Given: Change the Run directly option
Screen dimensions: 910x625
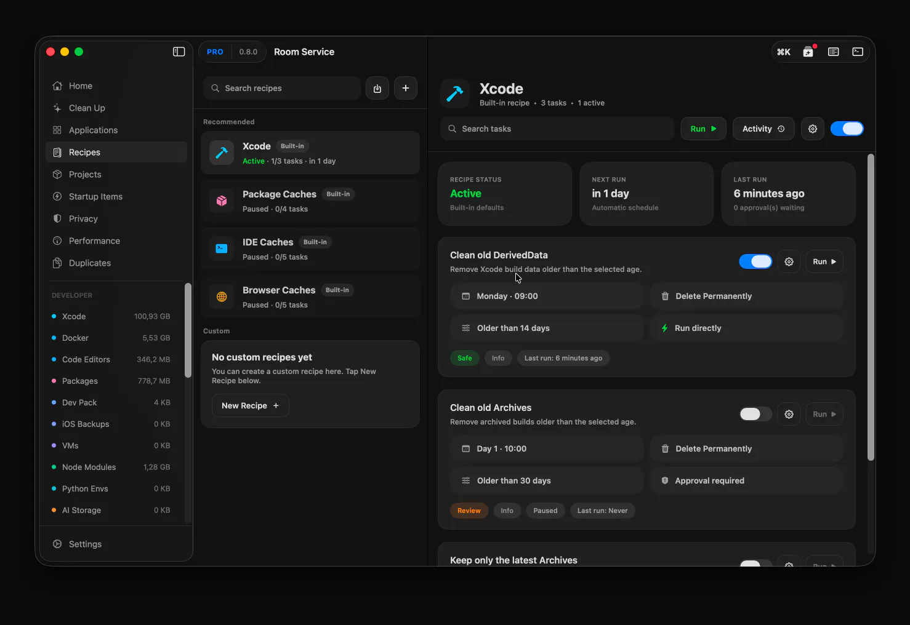Looking at the screenshot, I should click(x=746, y=328).
